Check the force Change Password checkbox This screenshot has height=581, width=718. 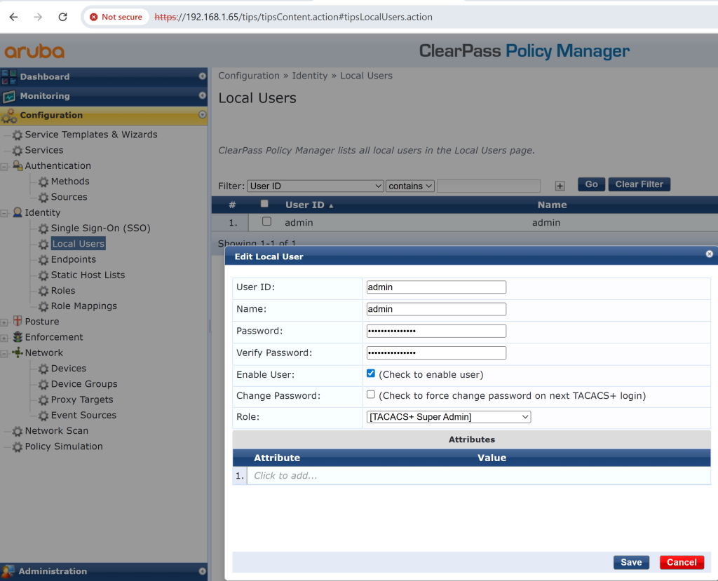coord(371,395)
